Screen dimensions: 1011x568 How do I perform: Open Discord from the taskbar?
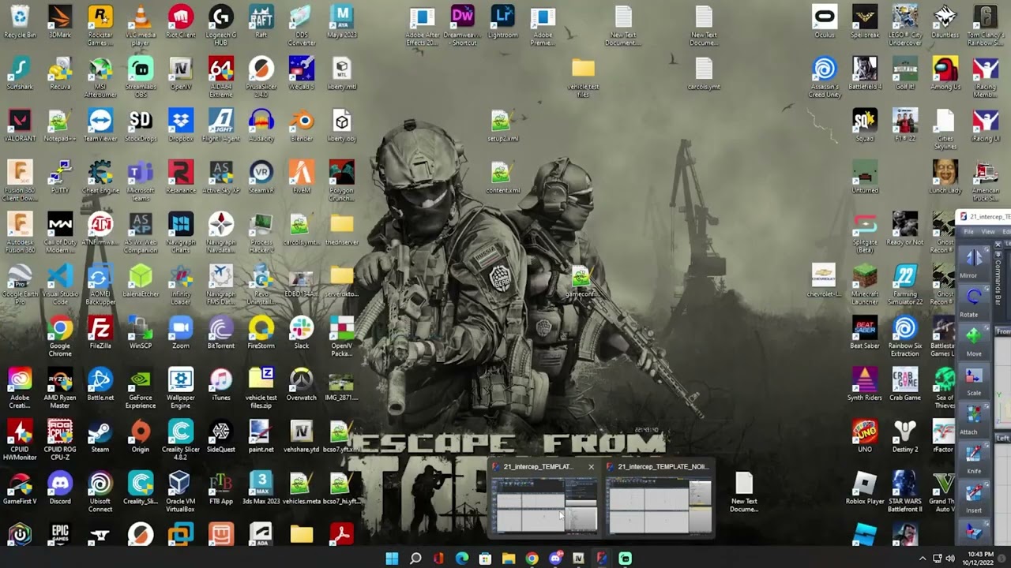point(555,559)
